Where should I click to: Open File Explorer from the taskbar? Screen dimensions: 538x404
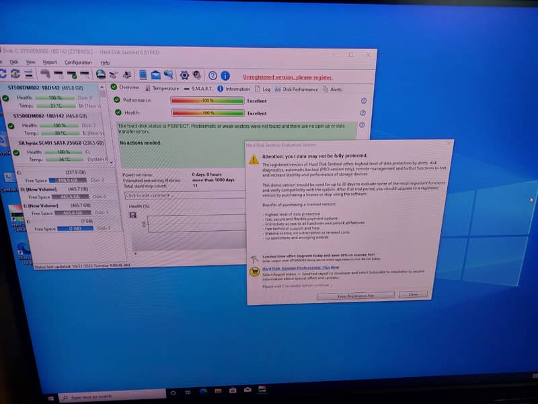(x=218, y=391)
